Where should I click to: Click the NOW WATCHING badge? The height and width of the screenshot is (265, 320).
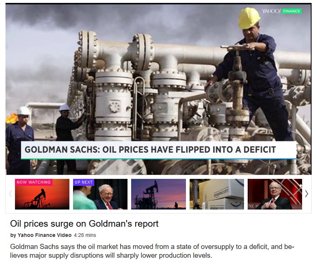point(34,182)
